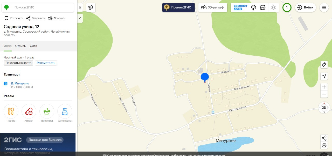Toggle the 3D view compass button

click(324, 108)
